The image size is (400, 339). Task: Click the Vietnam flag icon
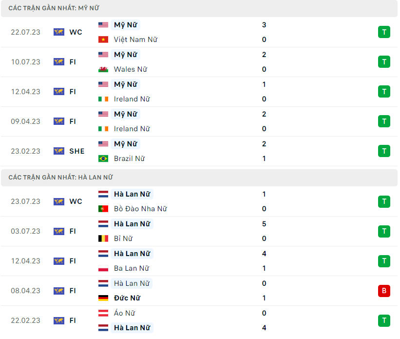tap(103, 40)
